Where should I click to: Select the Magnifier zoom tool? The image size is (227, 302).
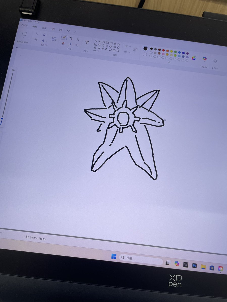click(x=76, y=45)
